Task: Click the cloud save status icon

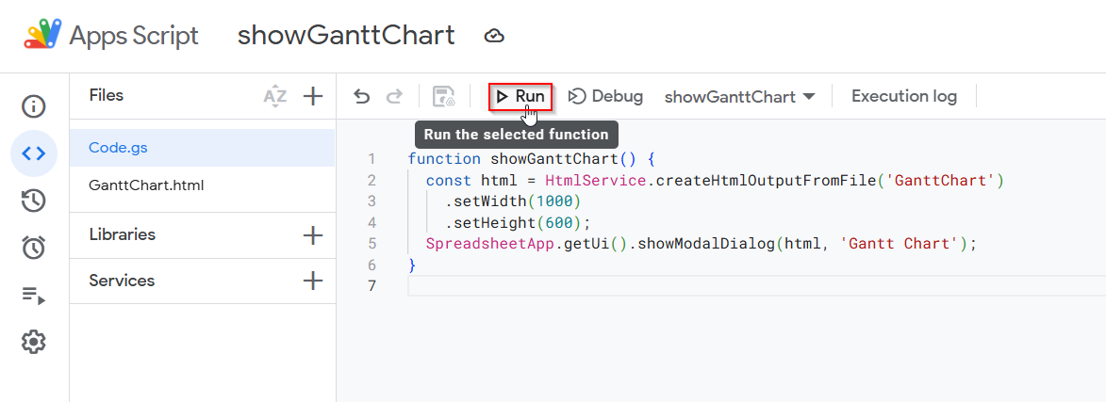Action: pos(494,36)
